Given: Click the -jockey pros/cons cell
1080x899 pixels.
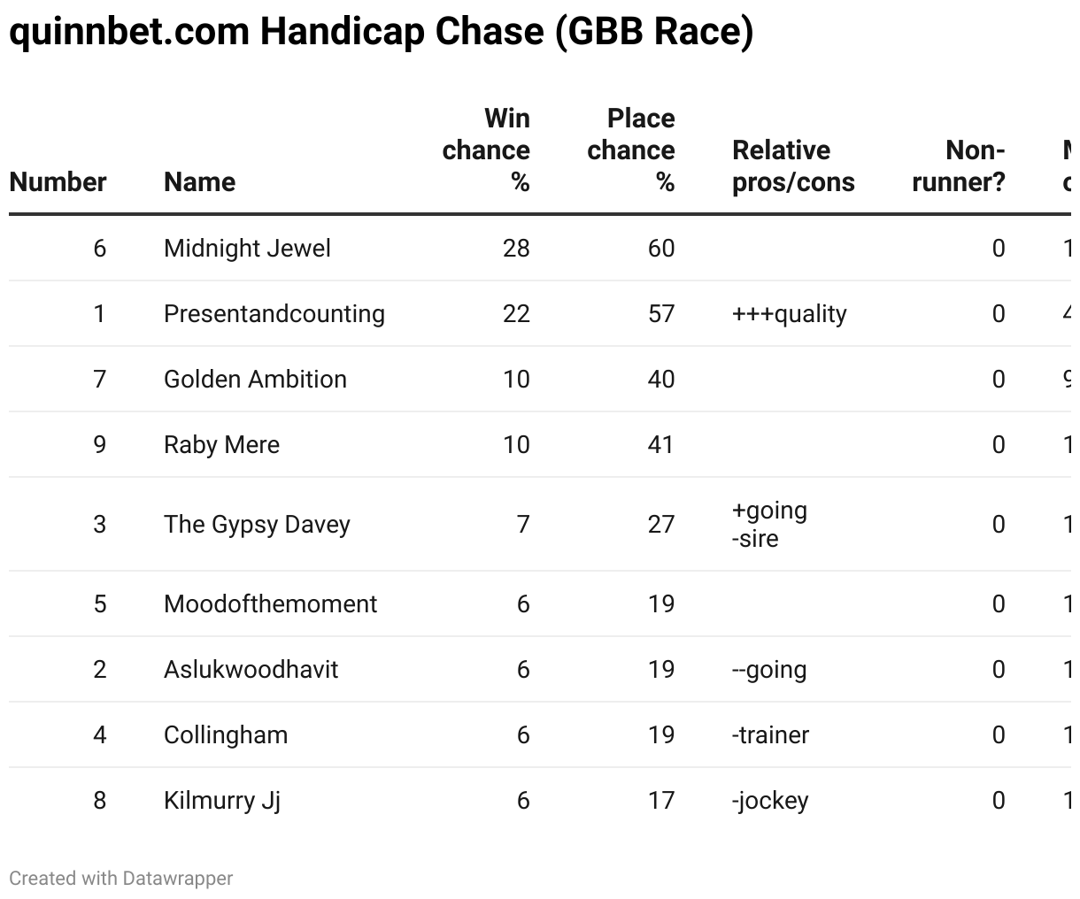Looking at the screenshot, I should tap(770, 801).
